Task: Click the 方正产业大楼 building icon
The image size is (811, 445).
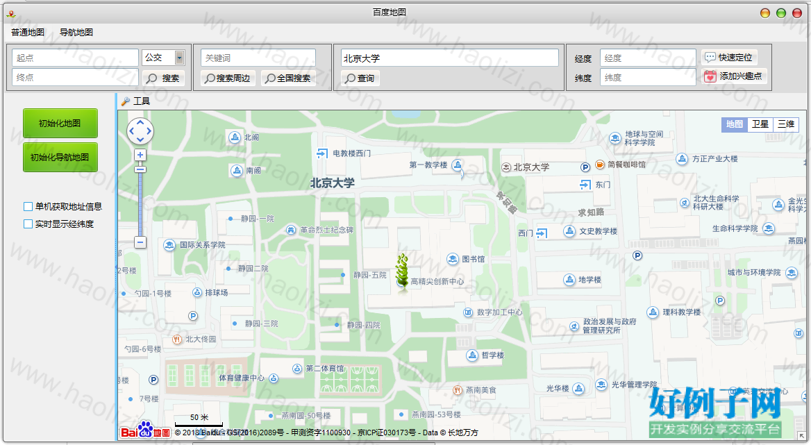Action: click(683, 159)
